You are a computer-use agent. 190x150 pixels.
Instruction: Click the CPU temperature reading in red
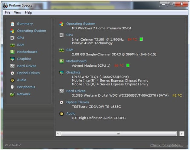pyautogui.click(x=132, y=39)
